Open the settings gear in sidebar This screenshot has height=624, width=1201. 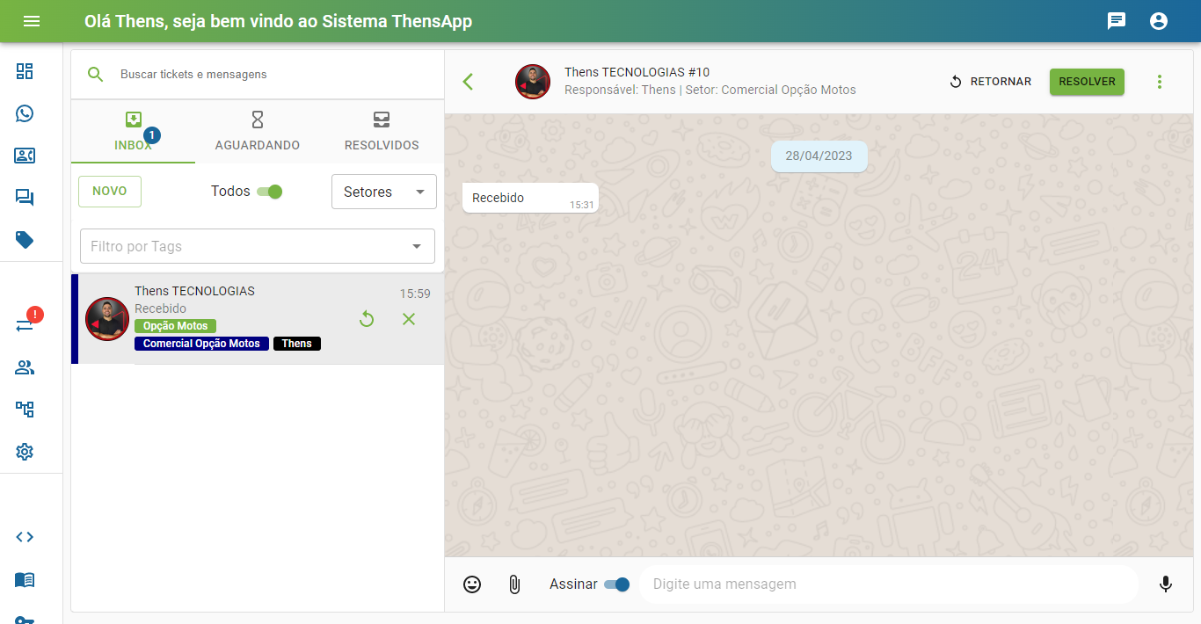click(x=25, y=452)
